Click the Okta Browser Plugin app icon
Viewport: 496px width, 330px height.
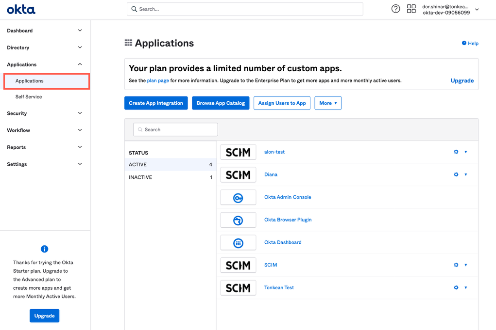point(238,220)
